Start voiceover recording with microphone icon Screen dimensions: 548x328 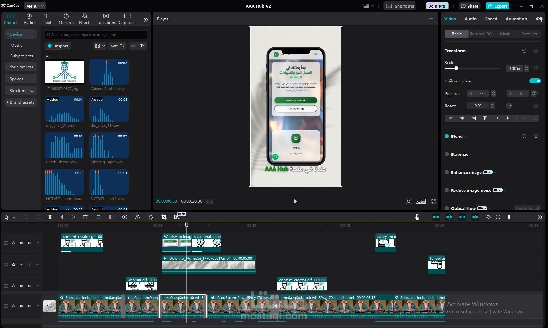(417, 217)
